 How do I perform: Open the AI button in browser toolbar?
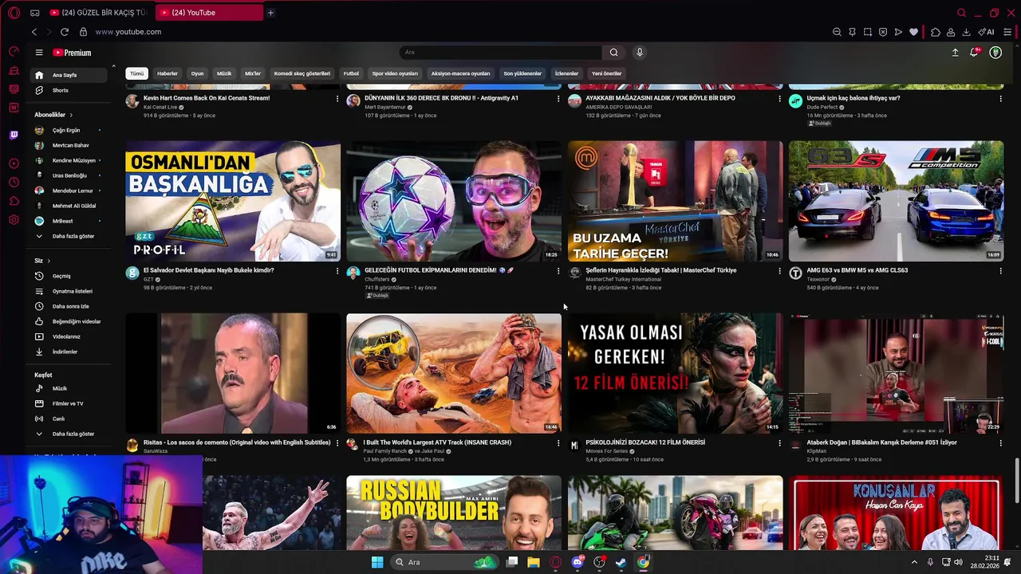[x=987, y=32]
